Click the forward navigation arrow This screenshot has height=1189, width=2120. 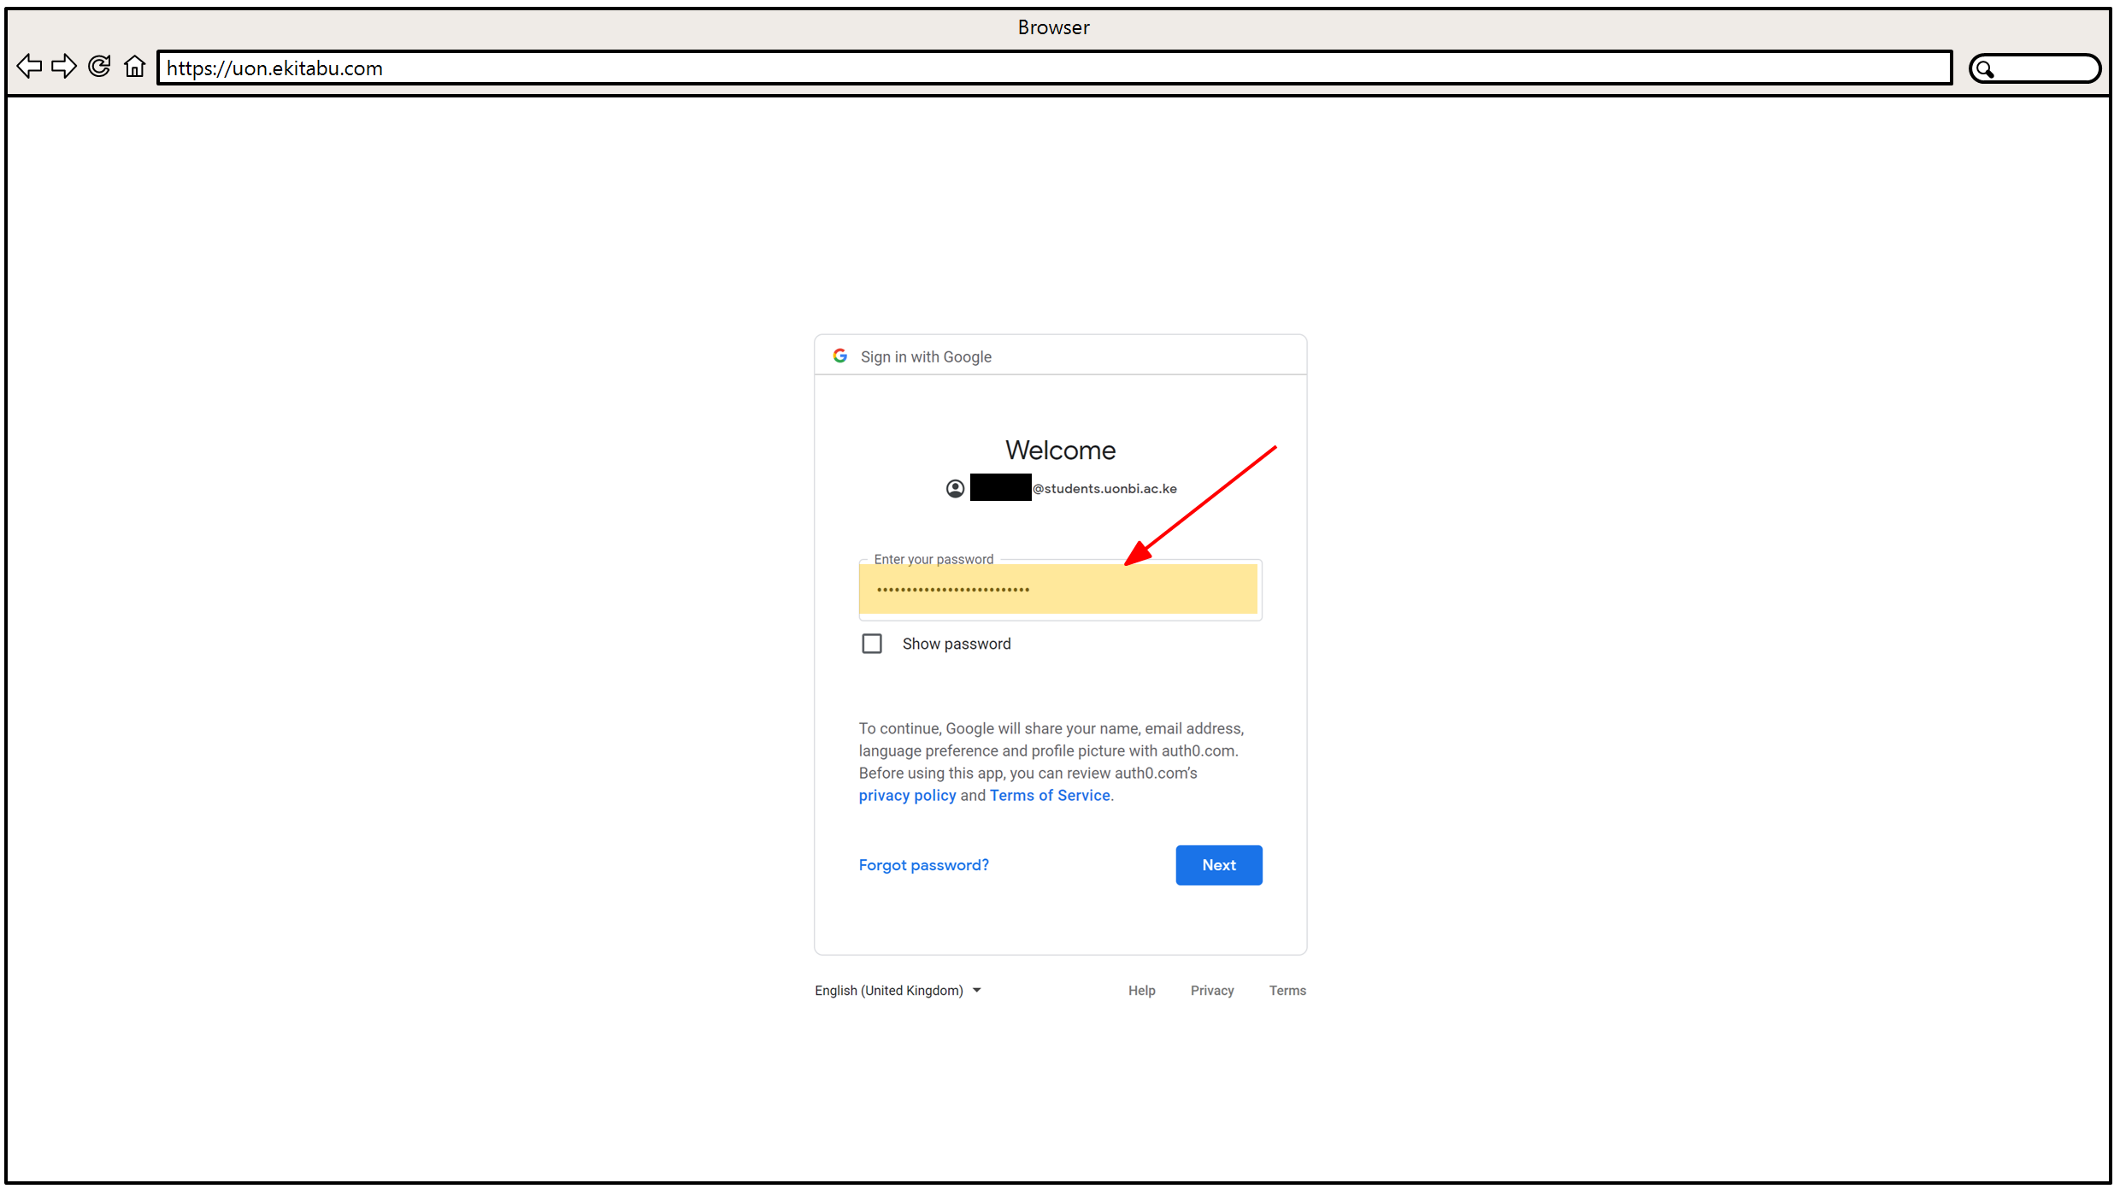click(x=63, y=66)
